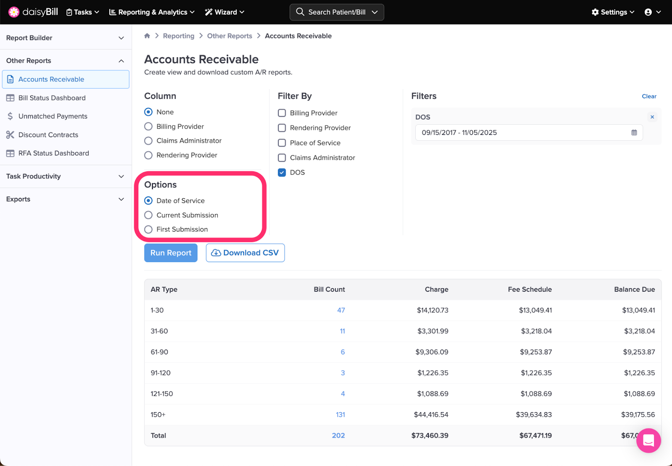Click the daisyBill flower logo
This screenshot has width=672, height=466.
(x=14, y=12)
